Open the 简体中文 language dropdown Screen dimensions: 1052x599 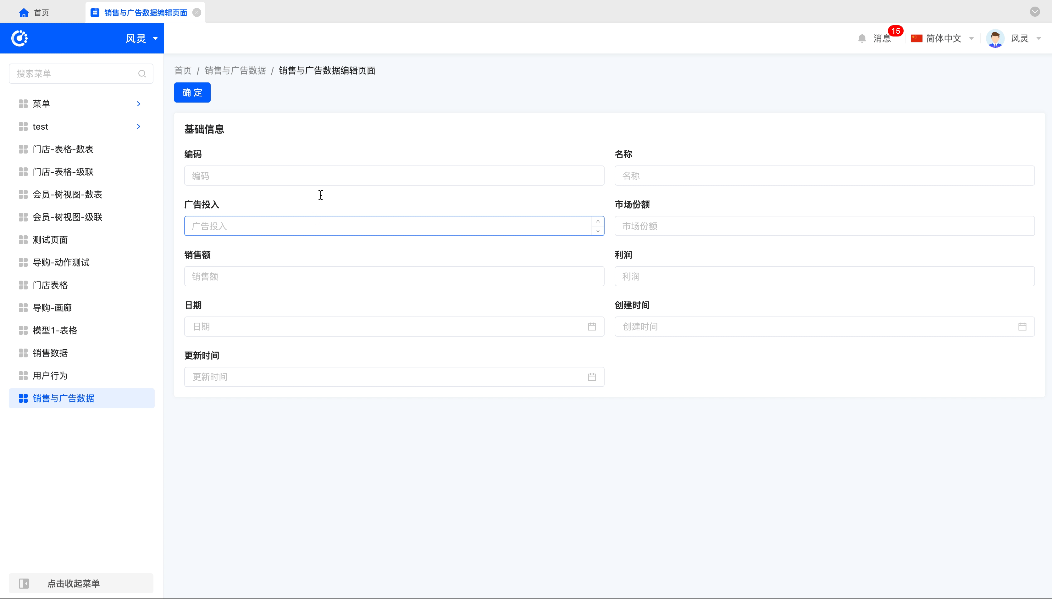943,38
